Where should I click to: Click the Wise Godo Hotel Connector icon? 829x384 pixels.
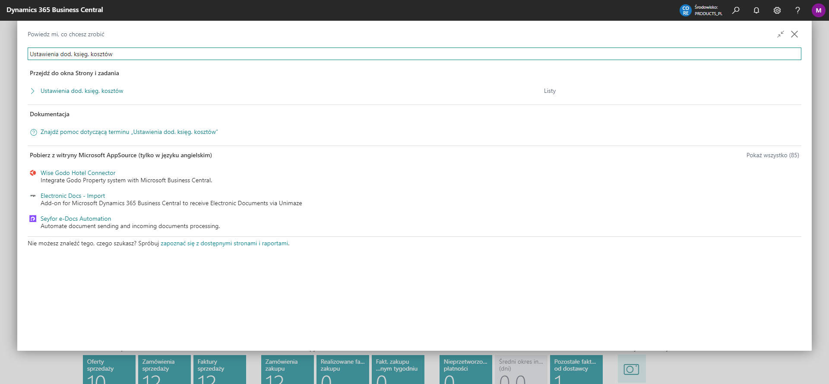(33, 173)
